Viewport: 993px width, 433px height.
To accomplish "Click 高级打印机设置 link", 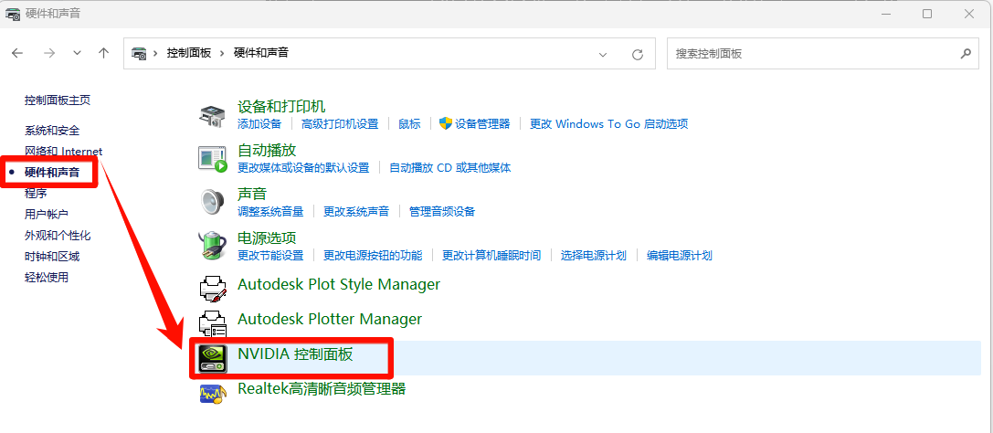I will [340, 124].
